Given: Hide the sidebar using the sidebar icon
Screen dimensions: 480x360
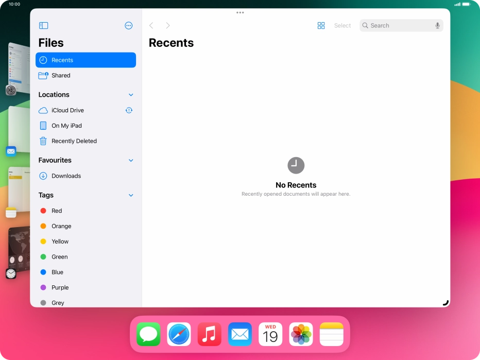Looking at the screenshot, I should (43, 25).
